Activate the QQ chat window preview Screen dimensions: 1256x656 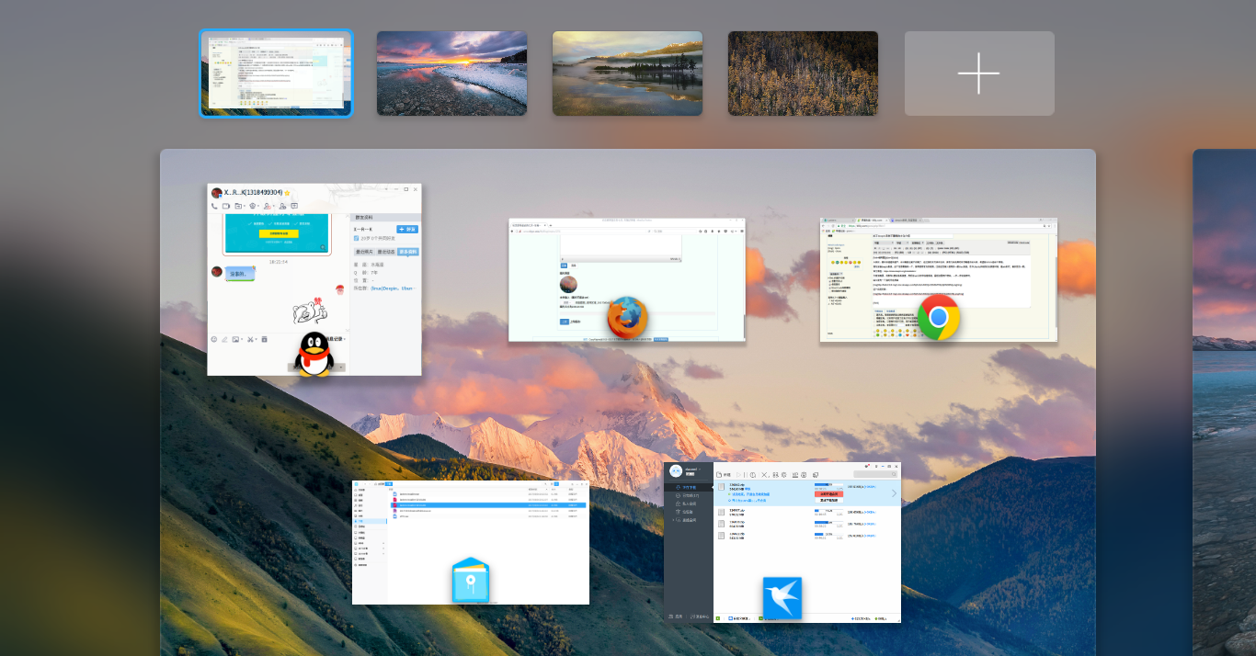(314, 279)
